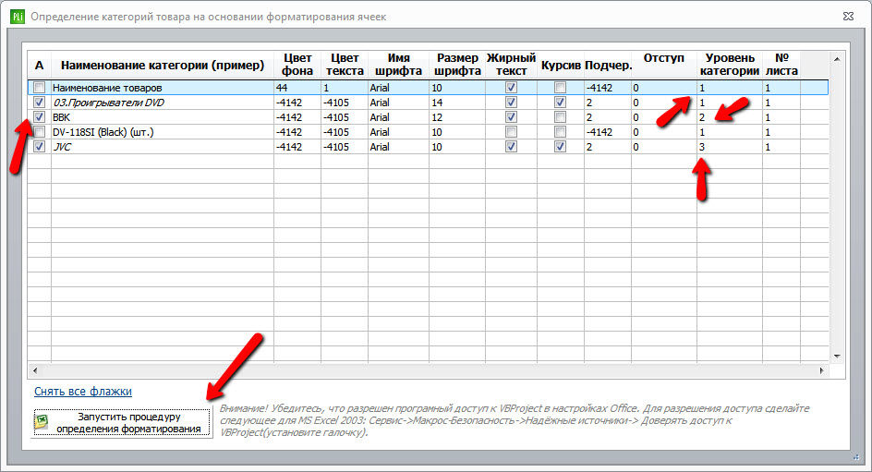This screenshot has height=472, width=872.
Task: Click the Цвет фона column header
Action: tap(297, 65)
